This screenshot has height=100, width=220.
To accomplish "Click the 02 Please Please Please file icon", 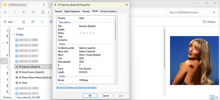I will (x=17, y=77).
